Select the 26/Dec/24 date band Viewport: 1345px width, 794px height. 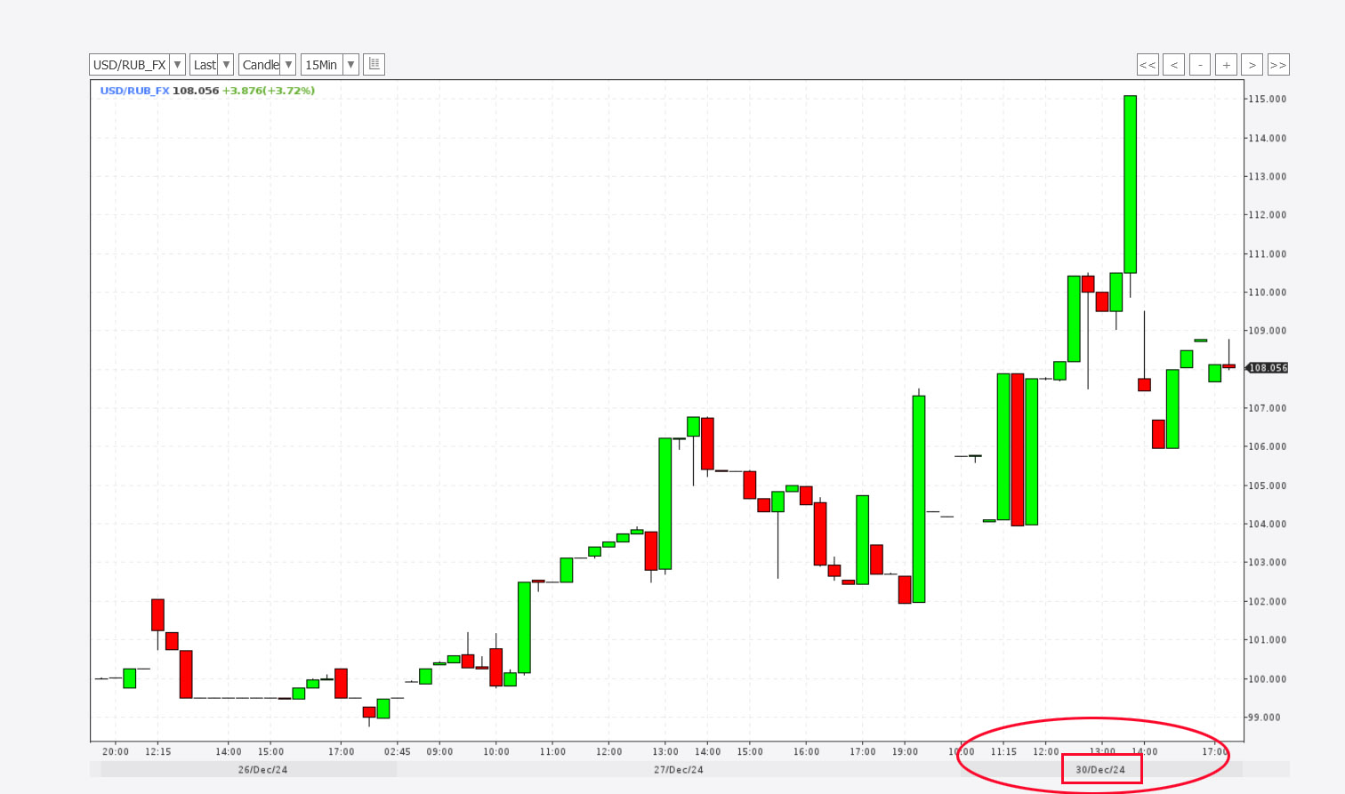click(262, 770)
